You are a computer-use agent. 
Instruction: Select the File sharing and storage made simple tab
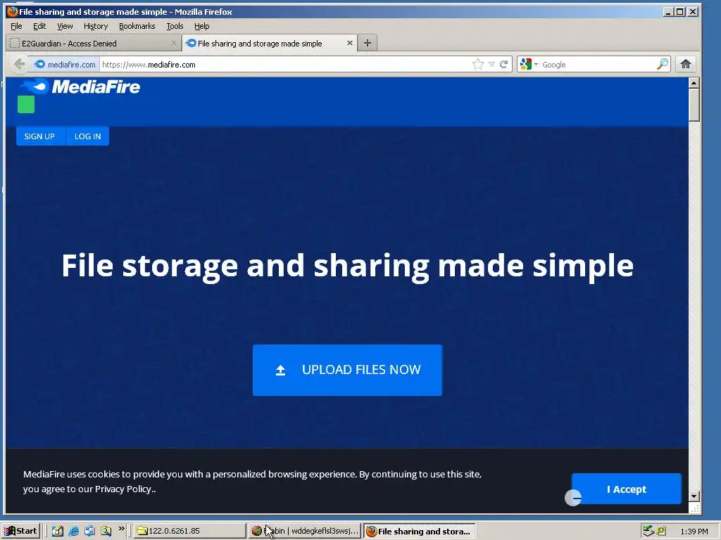(x=269, y=43)
